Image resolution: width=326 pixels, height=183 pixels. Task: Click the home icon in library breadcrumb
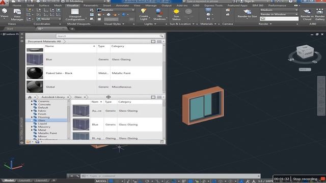(x=30, y=97)
